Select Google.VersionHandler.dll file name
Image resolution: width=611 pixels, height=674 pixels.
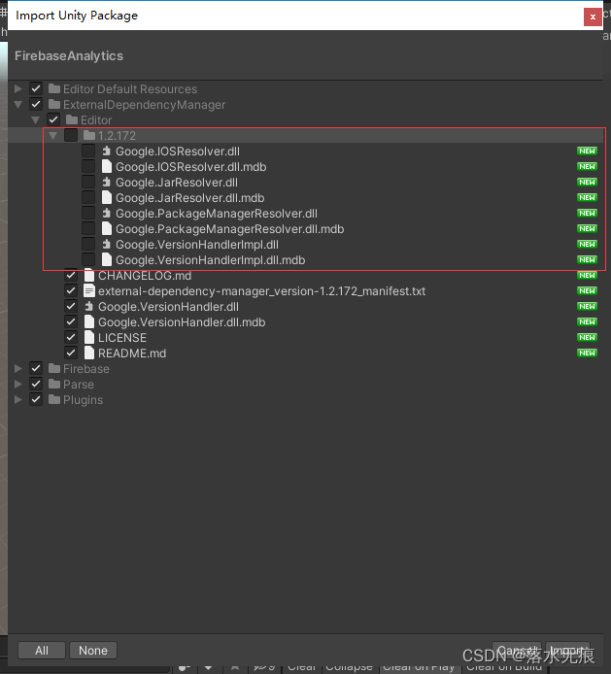pos(169,307)
